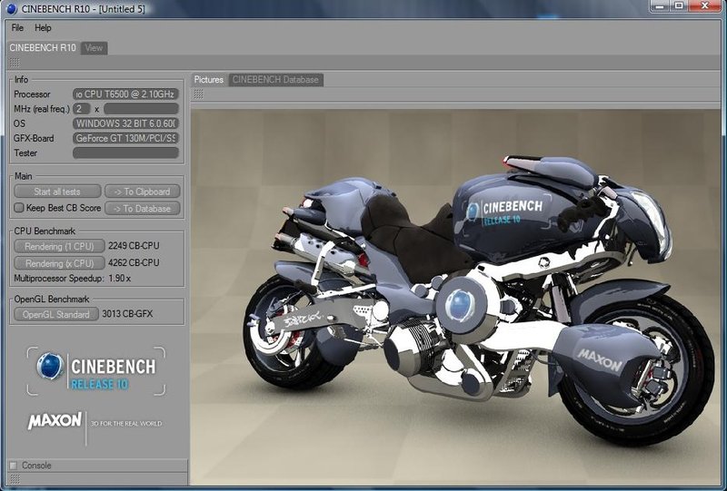The image size is (727, 491).
Task: Open the File menu
Action: [x=17, y=28]
